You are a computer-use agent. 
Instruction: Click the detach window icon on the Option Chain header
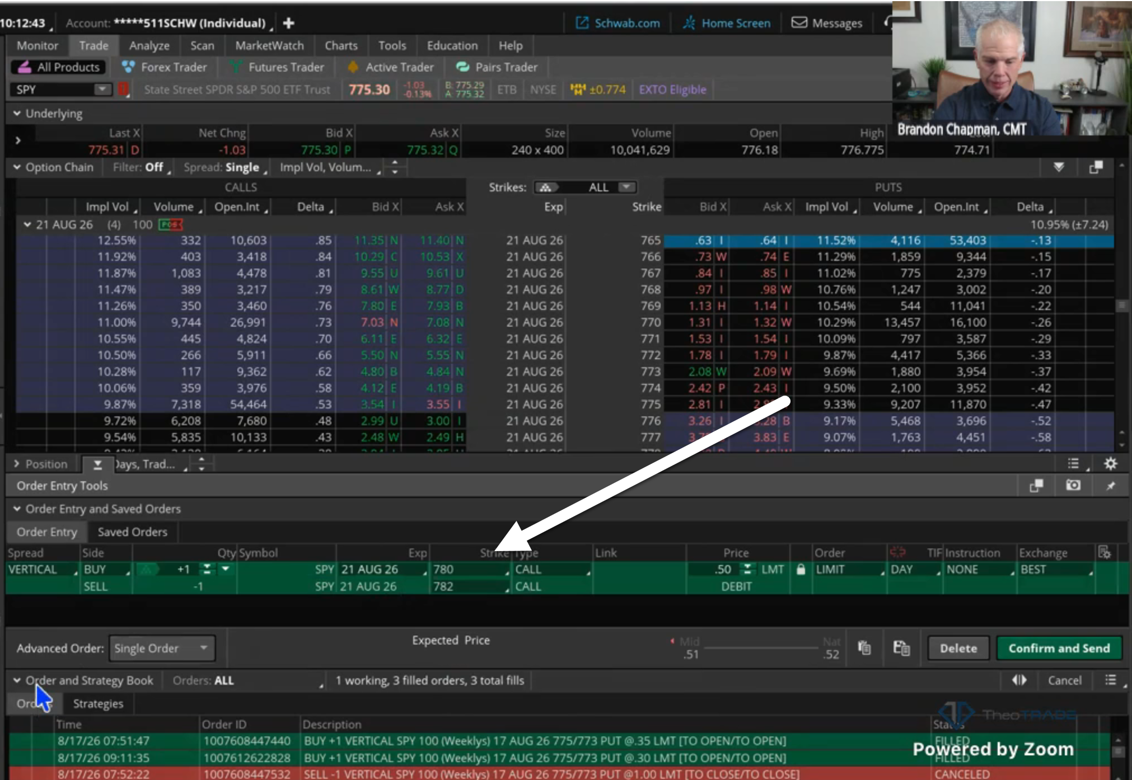(x=1096, y=167)
